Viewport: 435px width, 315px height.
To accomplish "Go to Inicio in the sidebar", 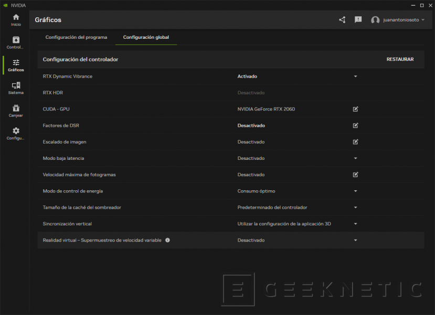I will [x=16, y=20].
